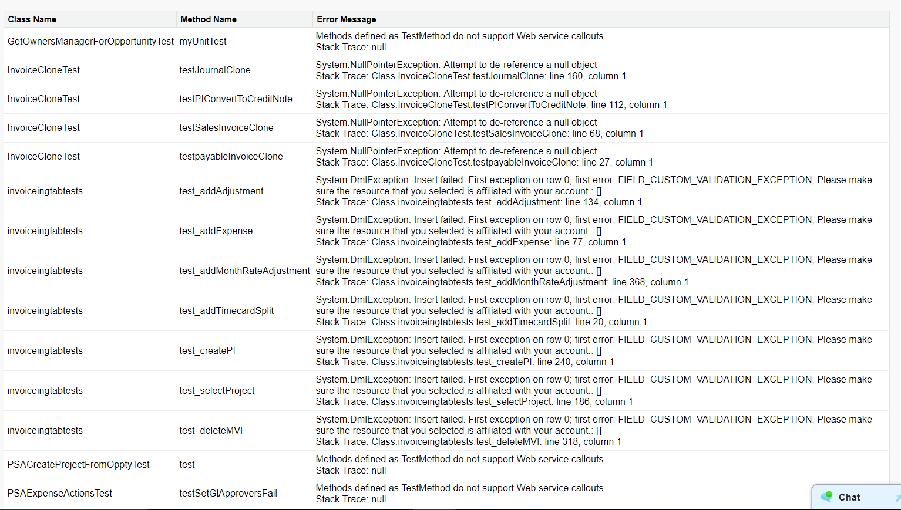Click the PSACreateProjectFromOpptyTest class name
Image resolution: width=901 pixels, height=510 pixels.
pyautogui.click(x=79, y=464)
